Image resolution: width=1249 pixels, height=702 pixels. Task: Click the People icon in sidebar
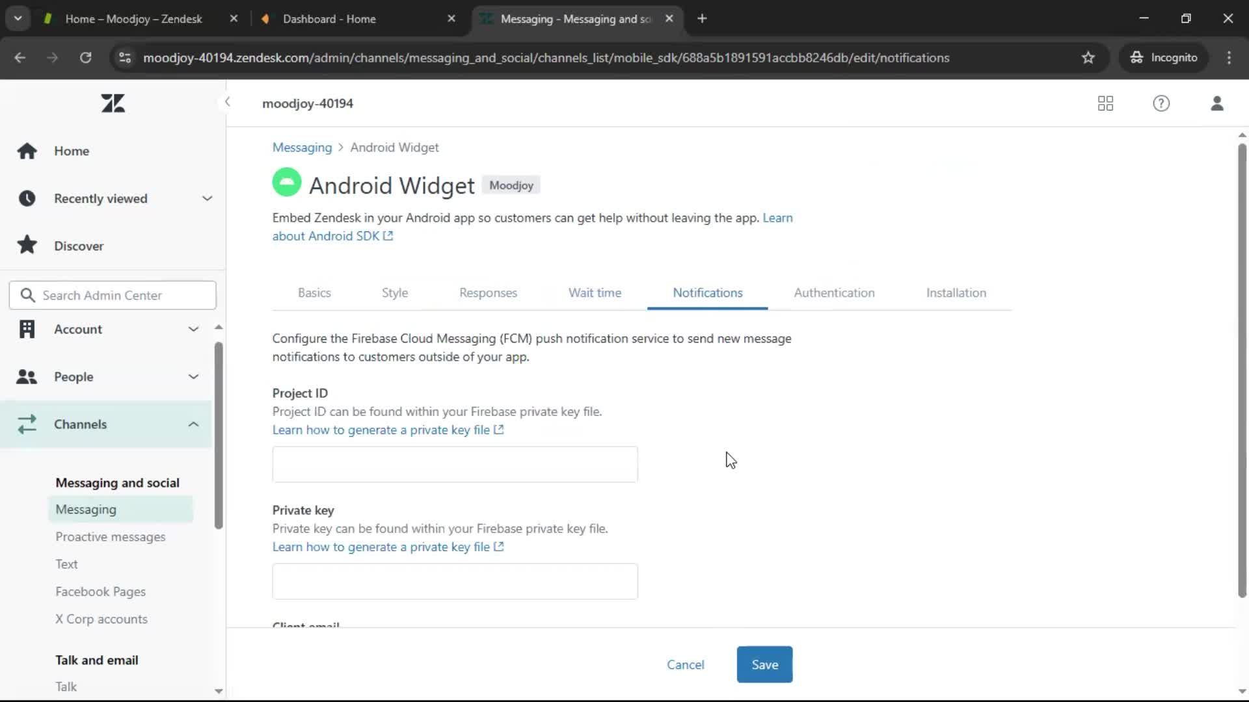(27, 377)
